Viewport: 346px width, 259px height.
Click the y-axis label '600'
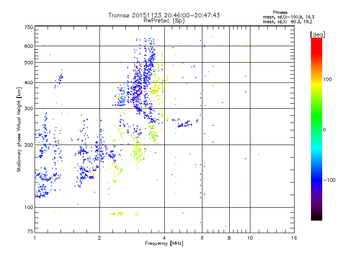coord(29,46)
